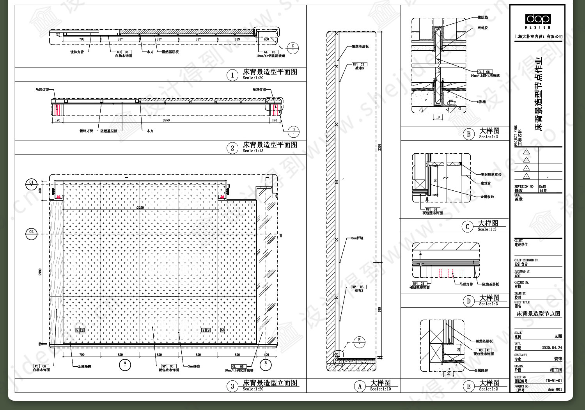Image resolution: width=585 pixels, height=410 pixels.
Task: Click the dop DESIGN logo in title block
Action: (x=538, y=21)
